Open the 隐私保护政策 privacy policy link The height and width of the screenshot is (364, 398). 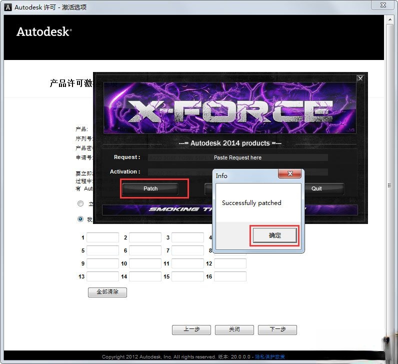pyautogui.click(x=270, y=356)
